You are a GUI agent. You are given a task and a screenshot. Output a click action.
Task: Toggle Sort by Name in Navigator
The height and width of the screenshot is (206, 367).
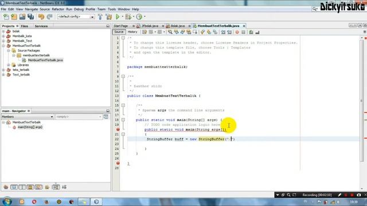(x=56, y=187)
